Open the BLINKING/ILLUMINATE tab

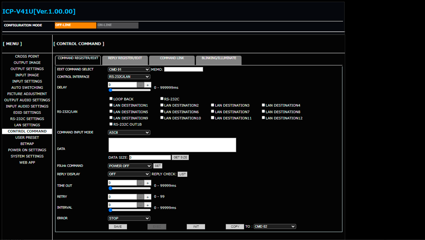pyautogui.click(x=218, y=58)
